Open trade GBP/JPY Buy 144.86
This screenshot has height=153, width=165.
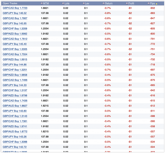(15, 65)
